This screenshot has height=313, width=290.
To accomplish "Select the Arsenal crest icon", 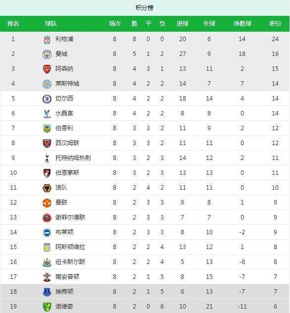I will pos(47,69).
